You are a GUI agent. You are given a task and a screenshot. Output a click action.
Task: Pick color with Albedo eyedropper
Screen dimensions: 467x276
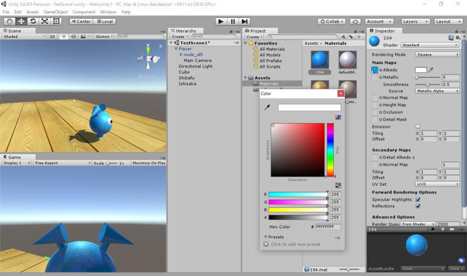(431, 70)
